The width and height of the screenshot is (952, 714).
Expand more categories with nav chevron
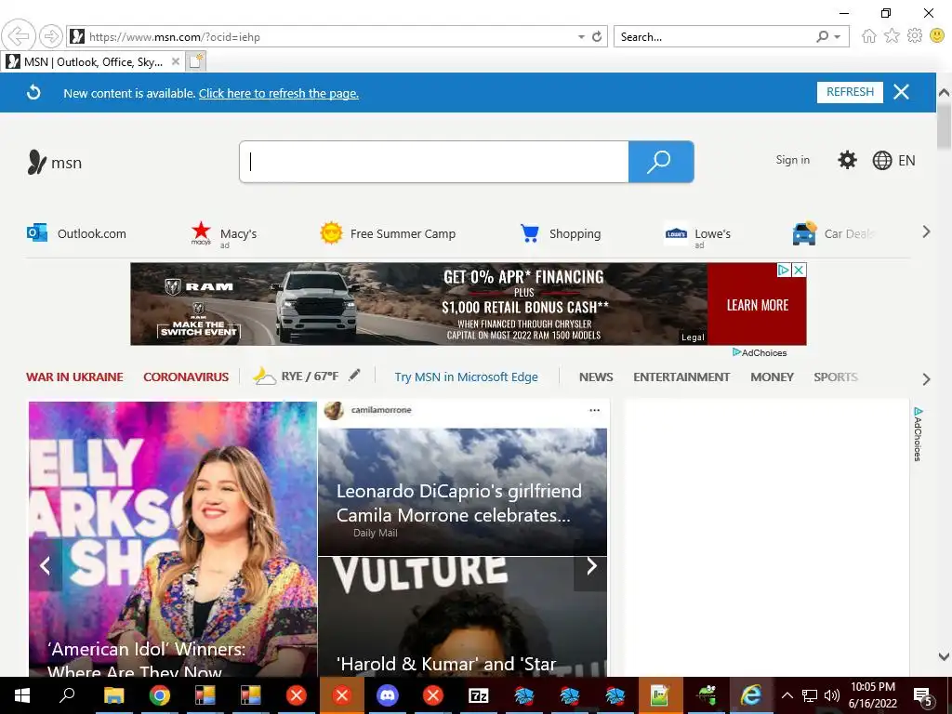pos(926,379)
